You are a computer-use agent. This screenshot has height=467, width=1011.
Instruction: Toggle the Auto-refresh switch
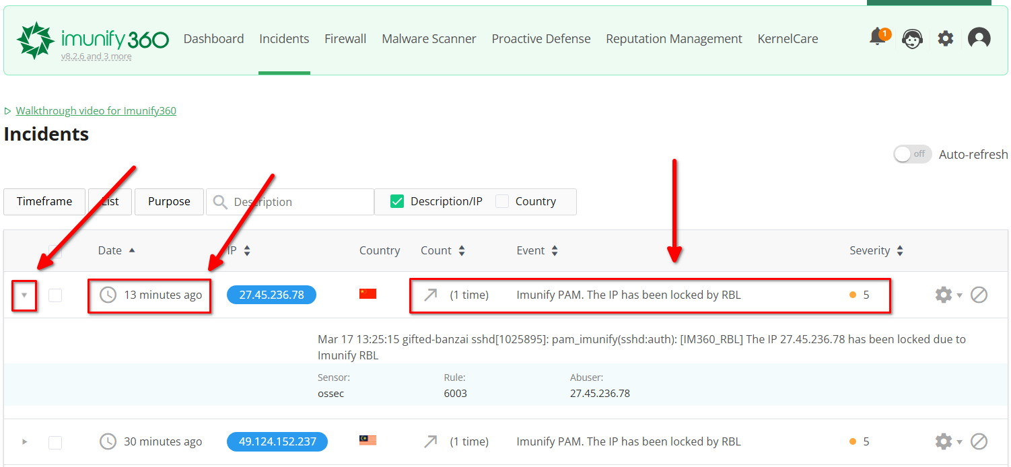coord(912,154)
